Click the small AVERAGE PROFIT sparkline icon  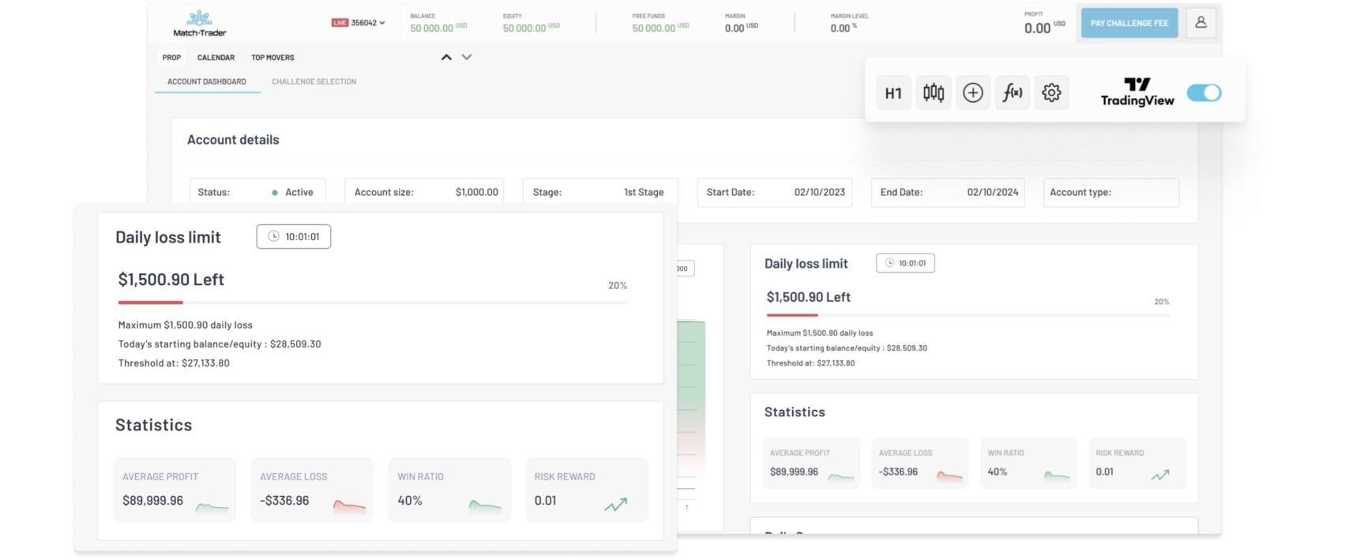841,476
